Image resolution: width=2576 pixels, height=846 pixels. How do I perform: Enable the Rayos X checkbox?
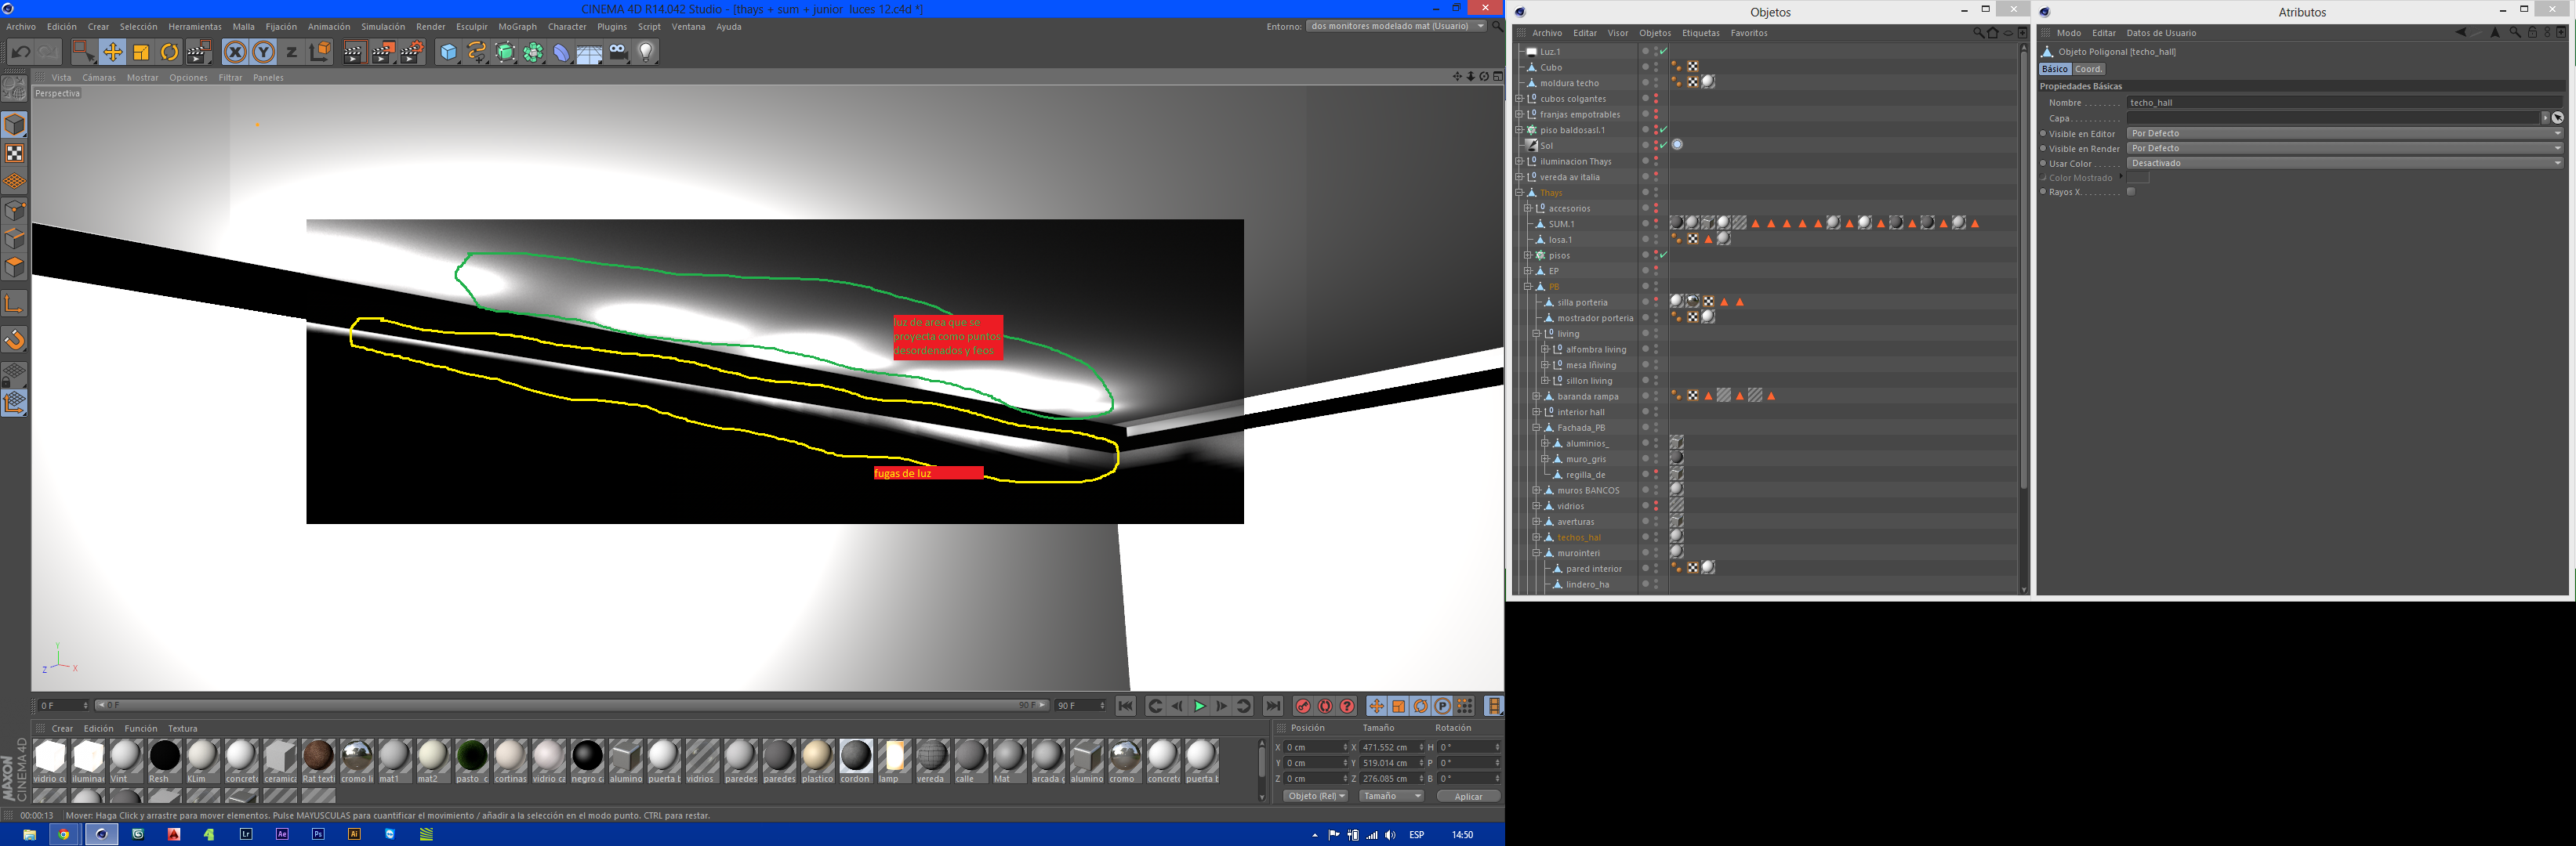tap(2131, 192)
